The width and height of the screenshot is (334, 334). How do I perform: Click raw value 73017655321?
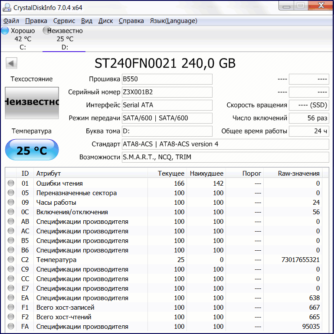301,260
